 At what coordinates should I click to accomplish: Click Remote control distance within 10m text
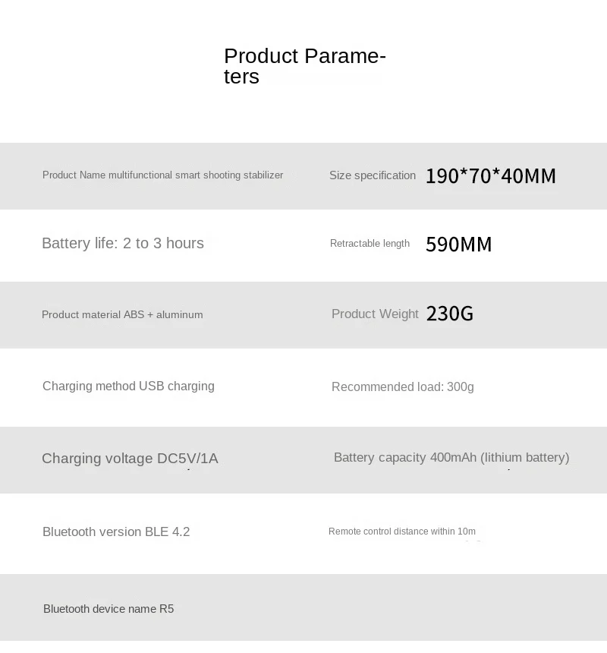tap(402, 532)
